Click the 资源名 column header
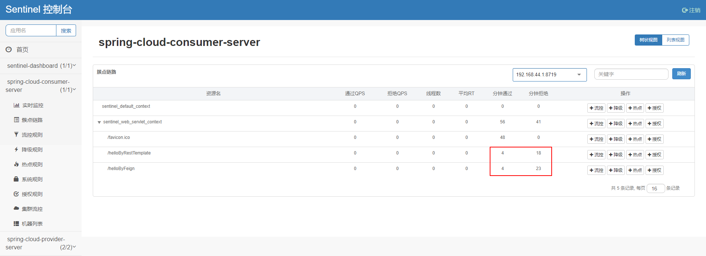 pyautogui.click(x=213, y=93)
